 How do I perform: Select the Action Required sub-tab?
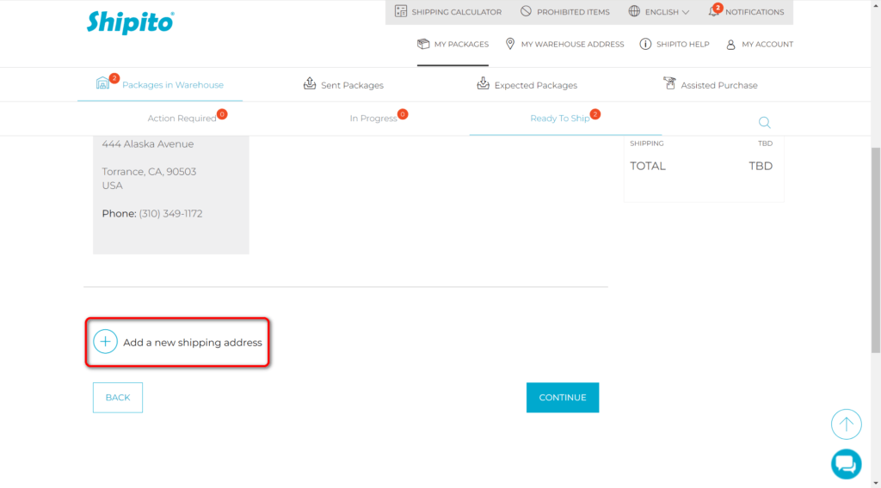click(x=182, y=119)
